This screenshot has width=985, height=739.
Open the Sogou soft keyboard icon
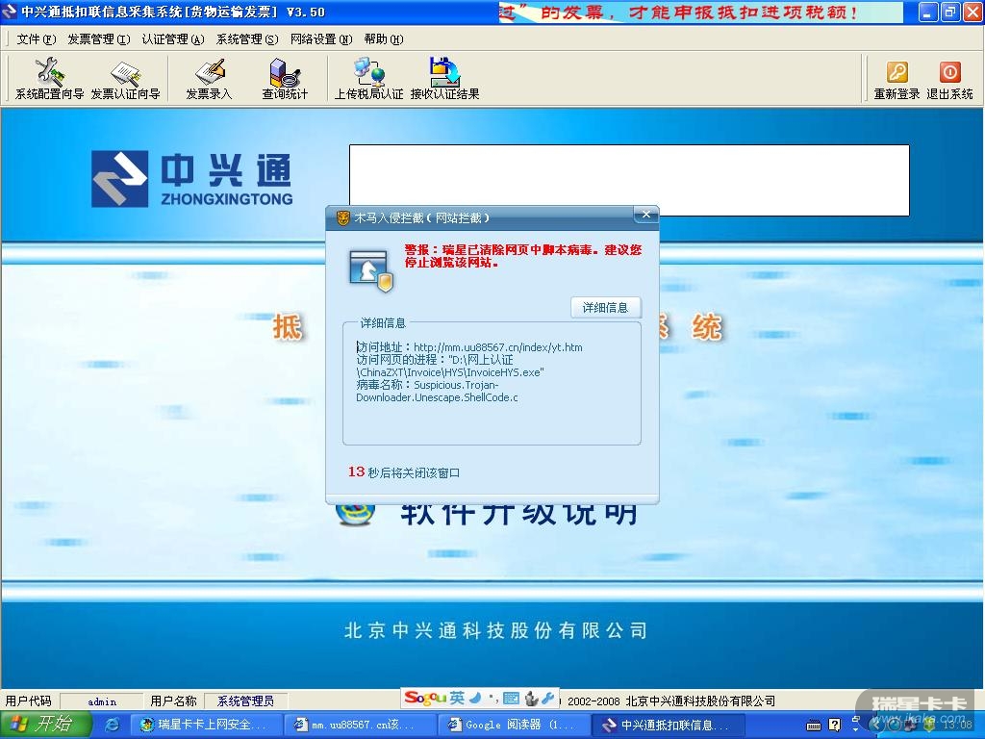[x=512, y=699]
